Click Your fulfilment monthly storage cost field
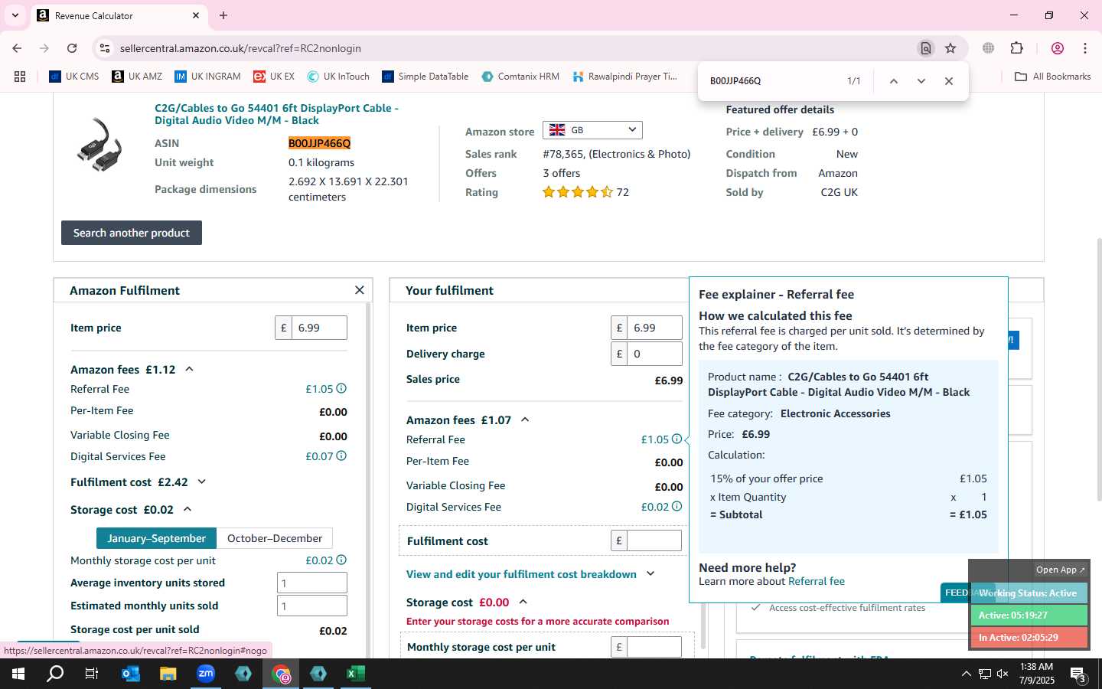Image resolution: width=1102 pixels, height=689 pixels. click(654, 647)
